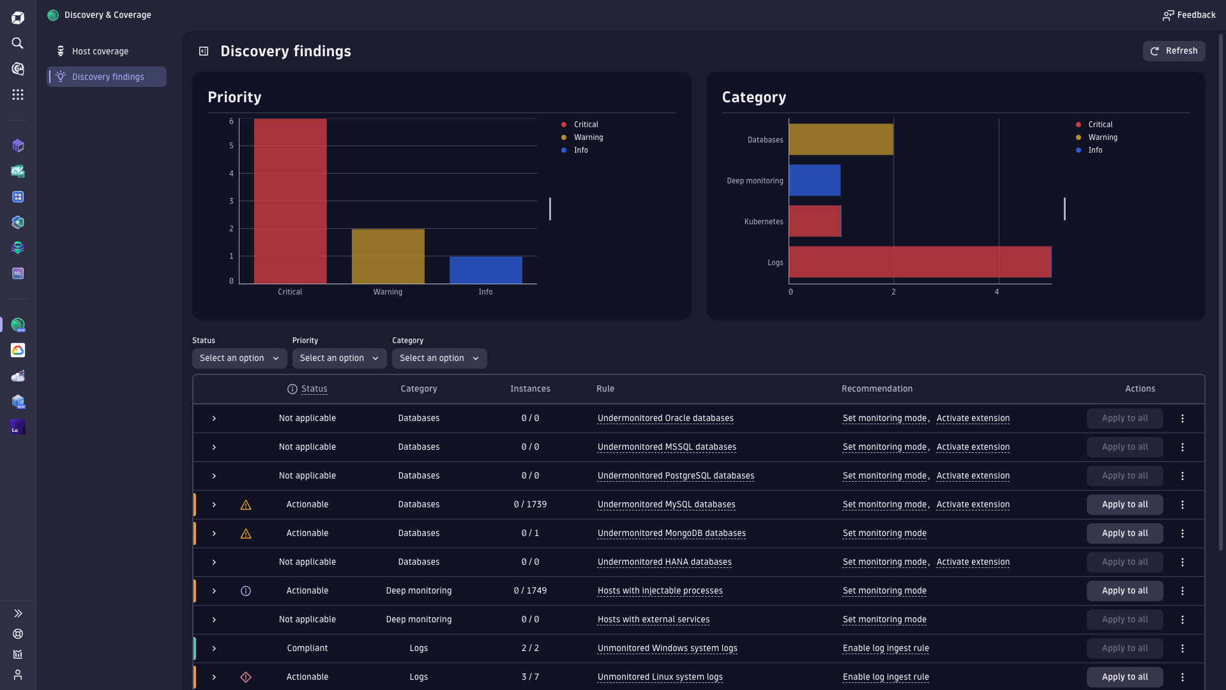Switch to Host coverage view
The height and width of the screenshot is (690, 1226).
[99, 51]
